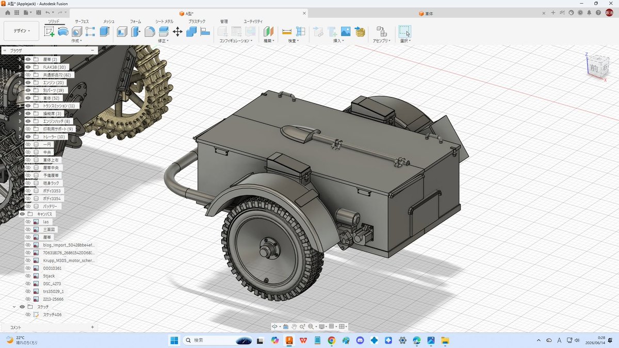Select the Hole tool icon
Viewport: 619px width, 348px height.
[77, 31]
